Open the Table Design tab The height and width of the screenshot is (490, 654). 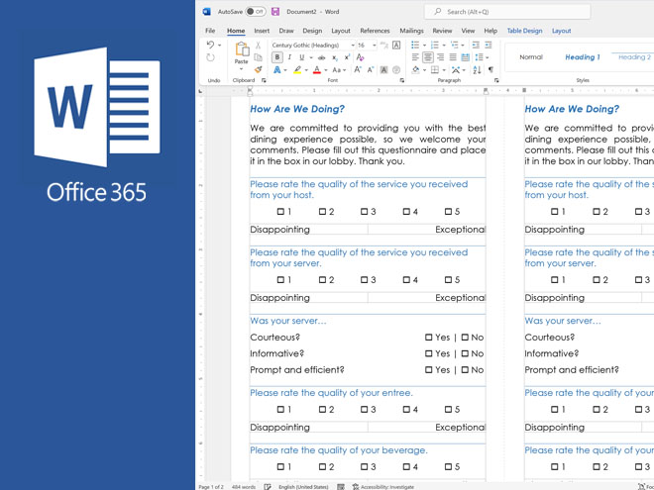(x=524, y=31)
